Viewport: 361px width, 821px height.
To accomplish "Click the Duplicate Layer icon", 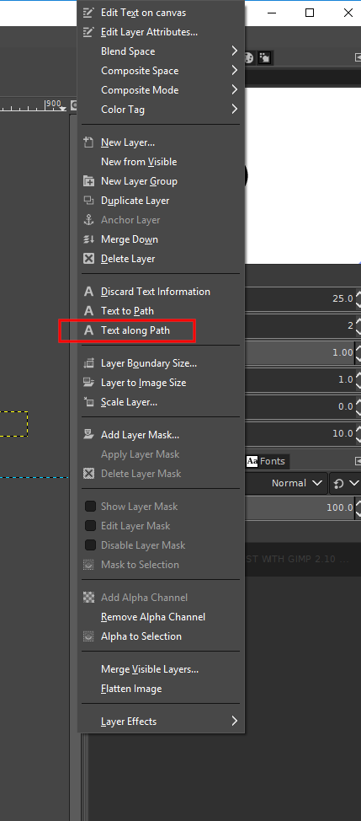I will point(89,201).
